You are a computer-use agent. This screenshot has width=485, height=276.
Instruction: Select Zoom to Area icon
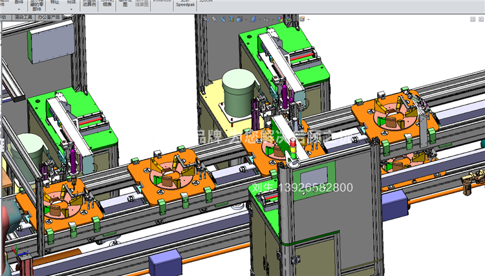tap(214, 19)
